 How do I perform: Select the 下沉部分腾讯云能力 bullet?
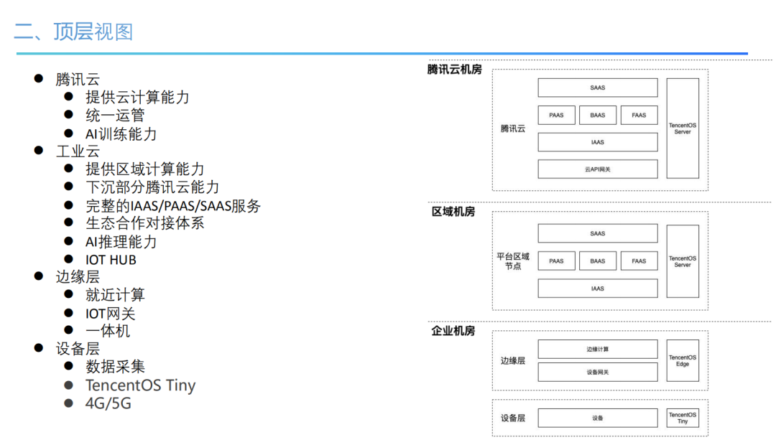tap(152, 187)
